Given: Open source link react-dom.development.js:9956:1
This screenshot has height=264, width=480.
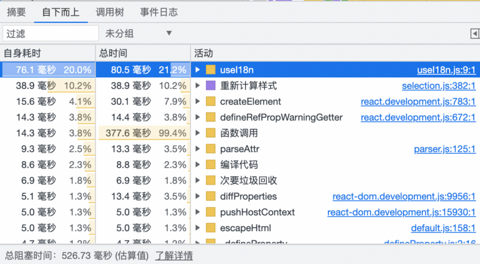Looking at the screenshot, I should click(x=404, y=197).
